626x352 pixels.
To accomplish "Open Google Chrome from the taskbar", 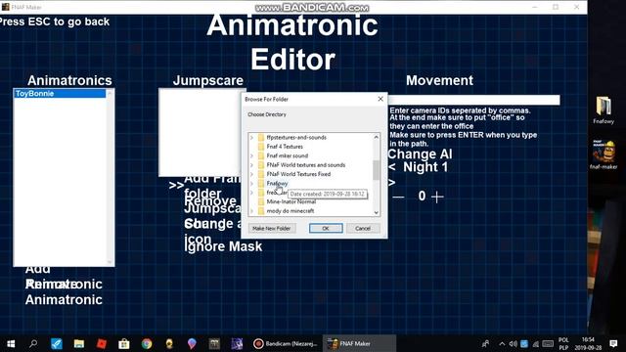I will (x=147, y=343).
